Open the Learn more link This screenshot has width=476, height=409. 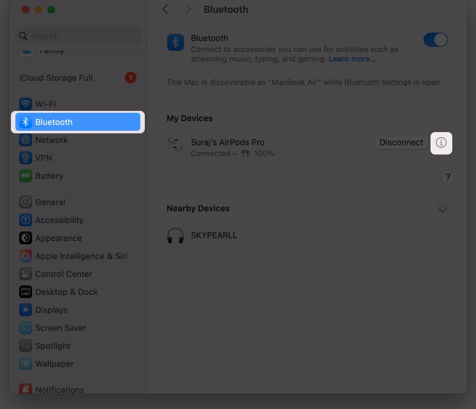[x=352, y=59]
